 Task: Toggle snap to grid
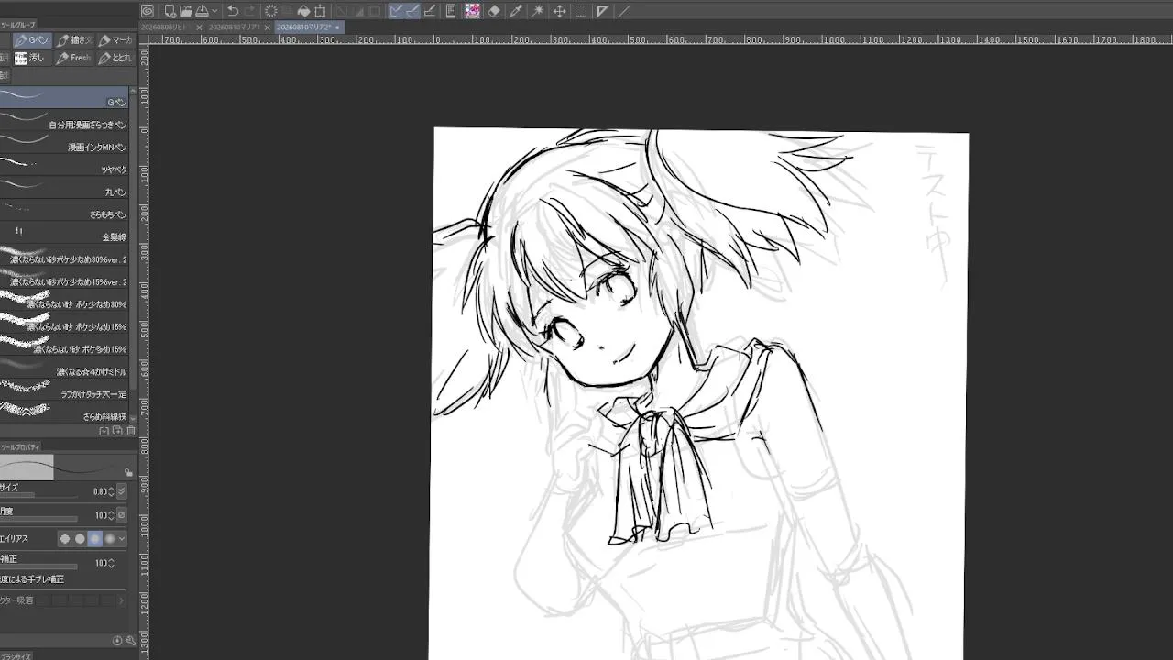(x=429, y=11)
